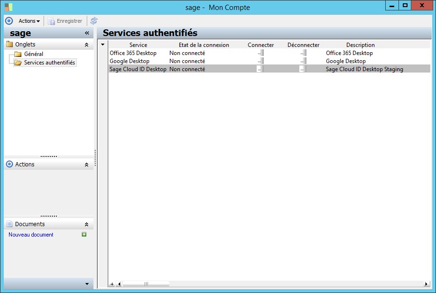Image resolution: width=436 pixels, height=293 pixels.
Task: Open the Nouveau document link
Action: 31,235
